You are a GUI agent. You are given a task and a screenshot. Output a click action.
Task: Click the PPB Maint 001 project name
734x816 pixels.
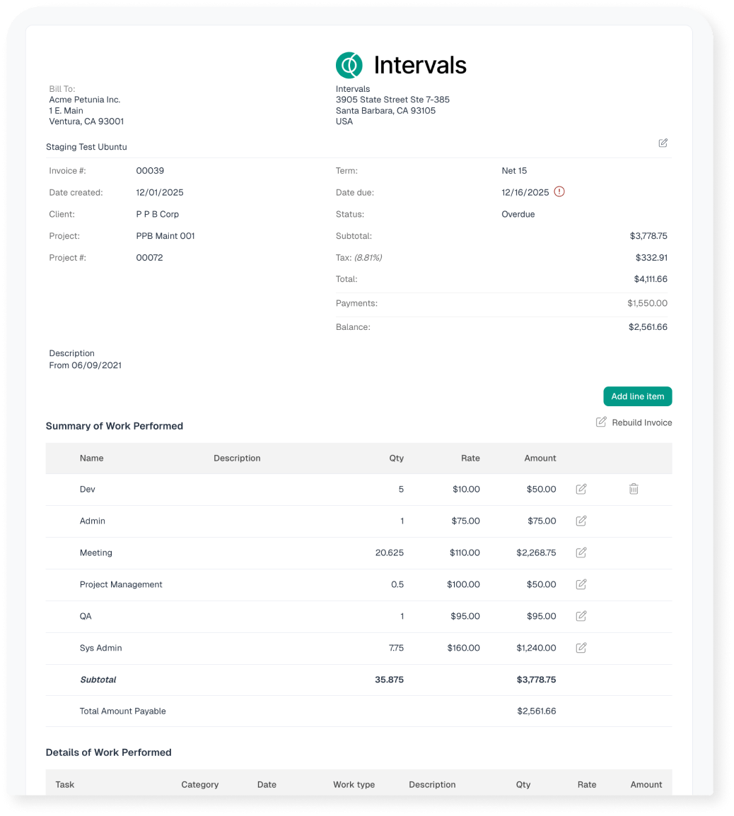coord(165,236)
